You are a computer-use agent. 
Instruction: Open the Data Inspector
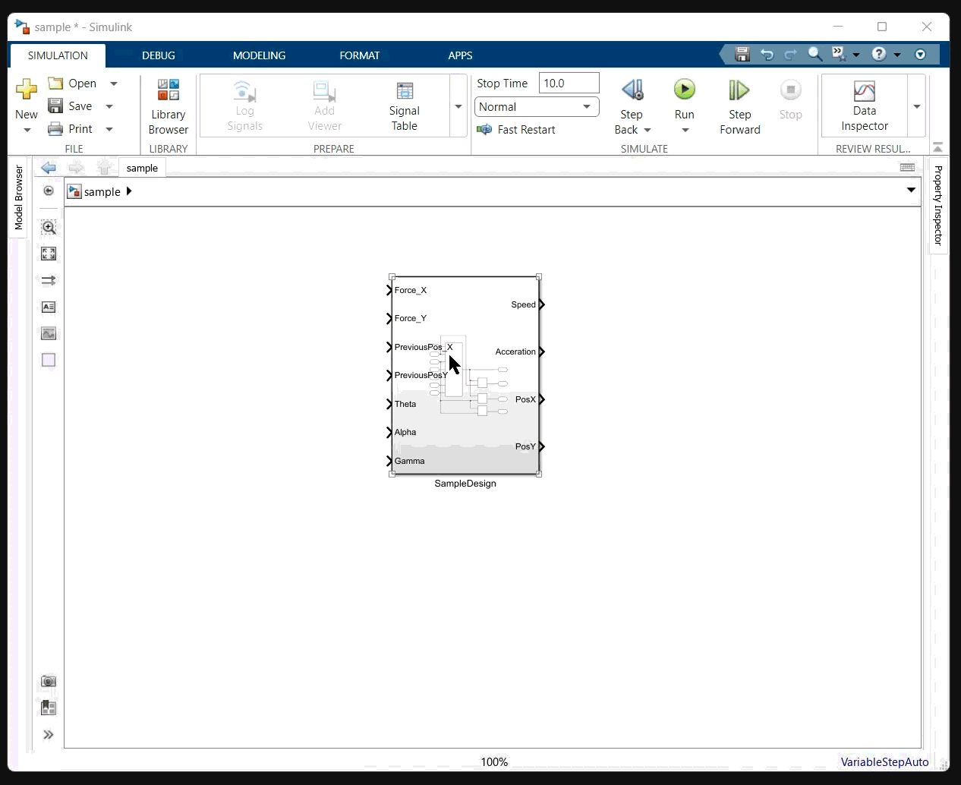click(865, 106)
